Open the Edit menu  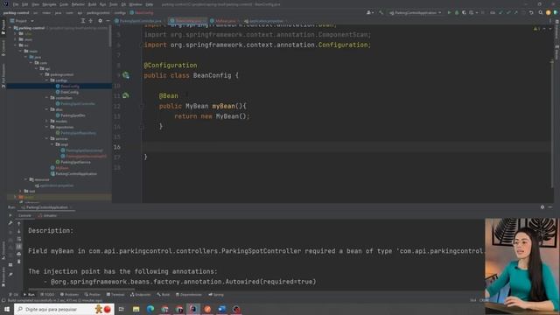click(x=25, y=4)
